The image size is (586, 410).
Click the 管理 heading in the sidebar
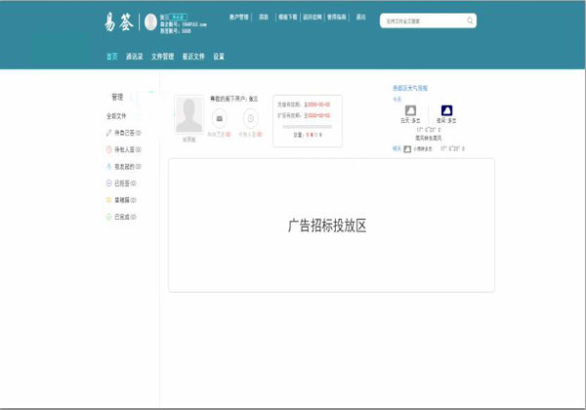(x=117, y=97)
